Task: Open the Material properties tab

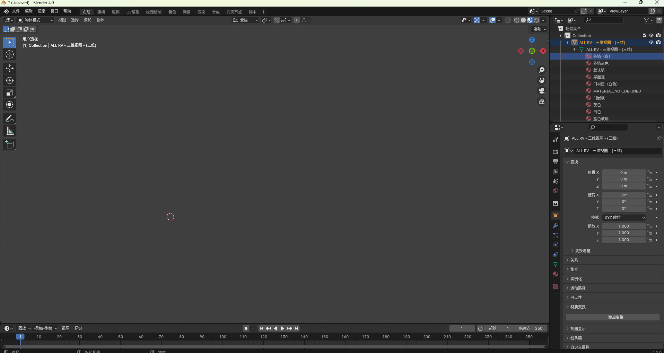Action: (x=556, y=274)
